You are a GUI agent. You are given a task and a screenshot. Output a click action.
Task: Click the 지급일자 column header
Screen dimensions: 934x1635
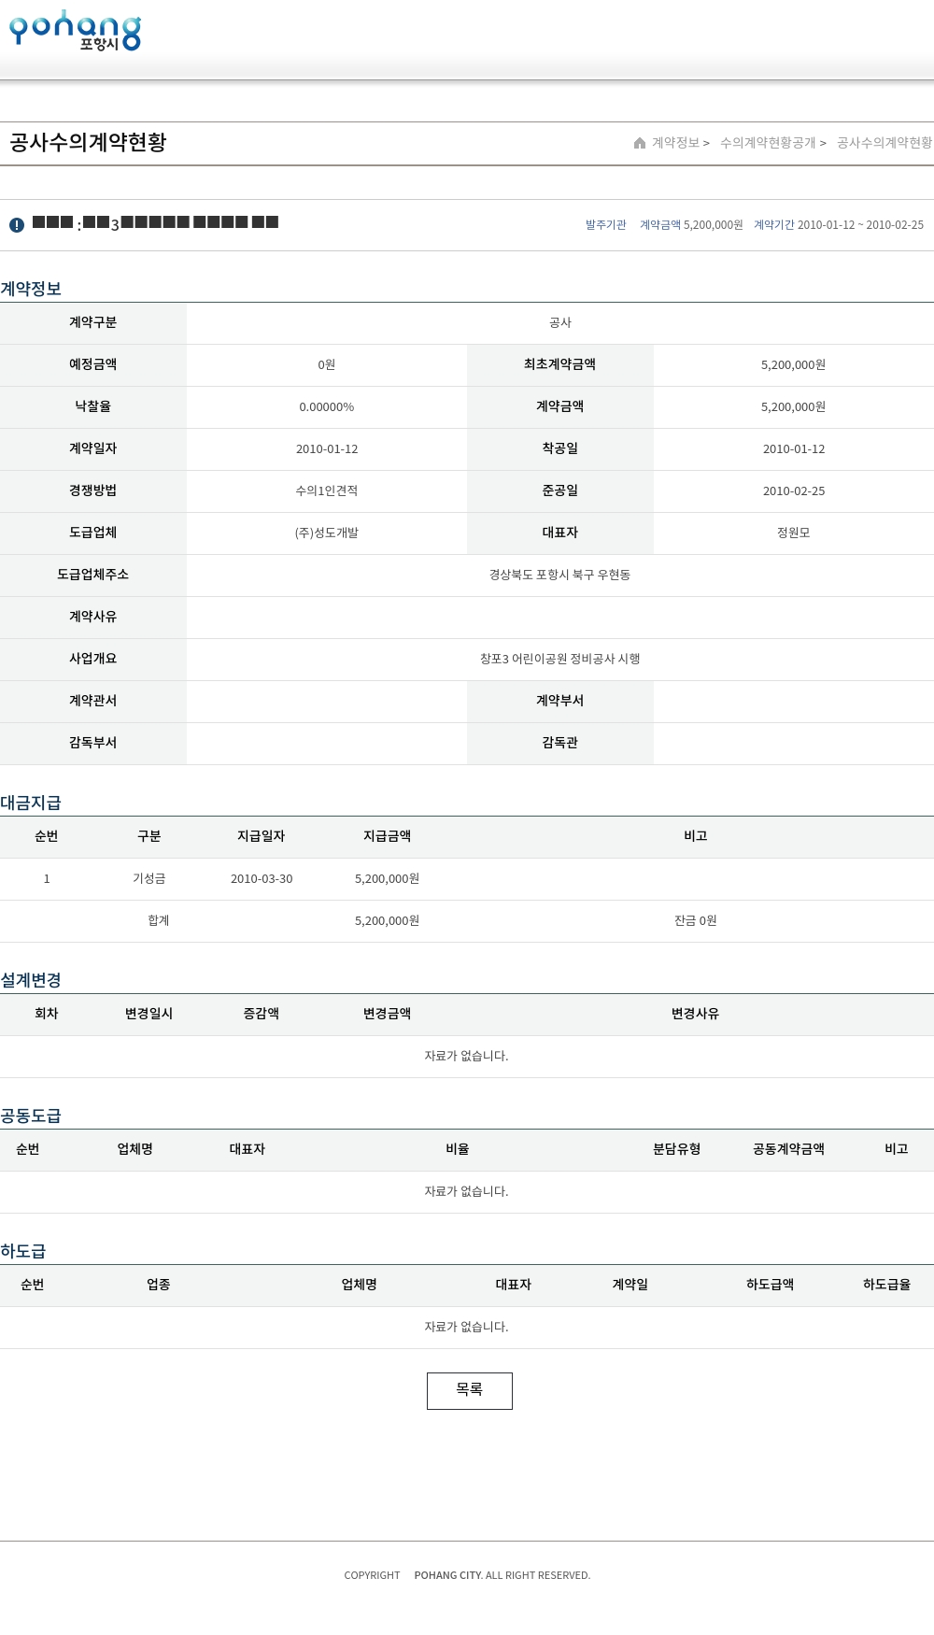261,836
